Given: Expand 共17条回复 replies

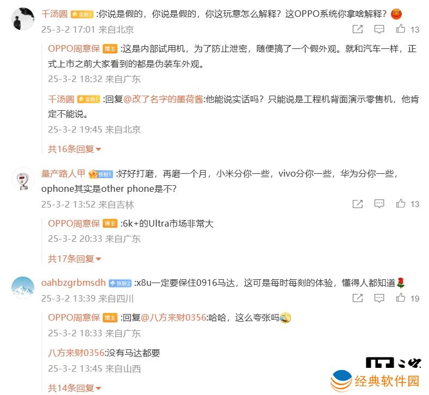Looking at the screenshot, I should tap(74, 259).
